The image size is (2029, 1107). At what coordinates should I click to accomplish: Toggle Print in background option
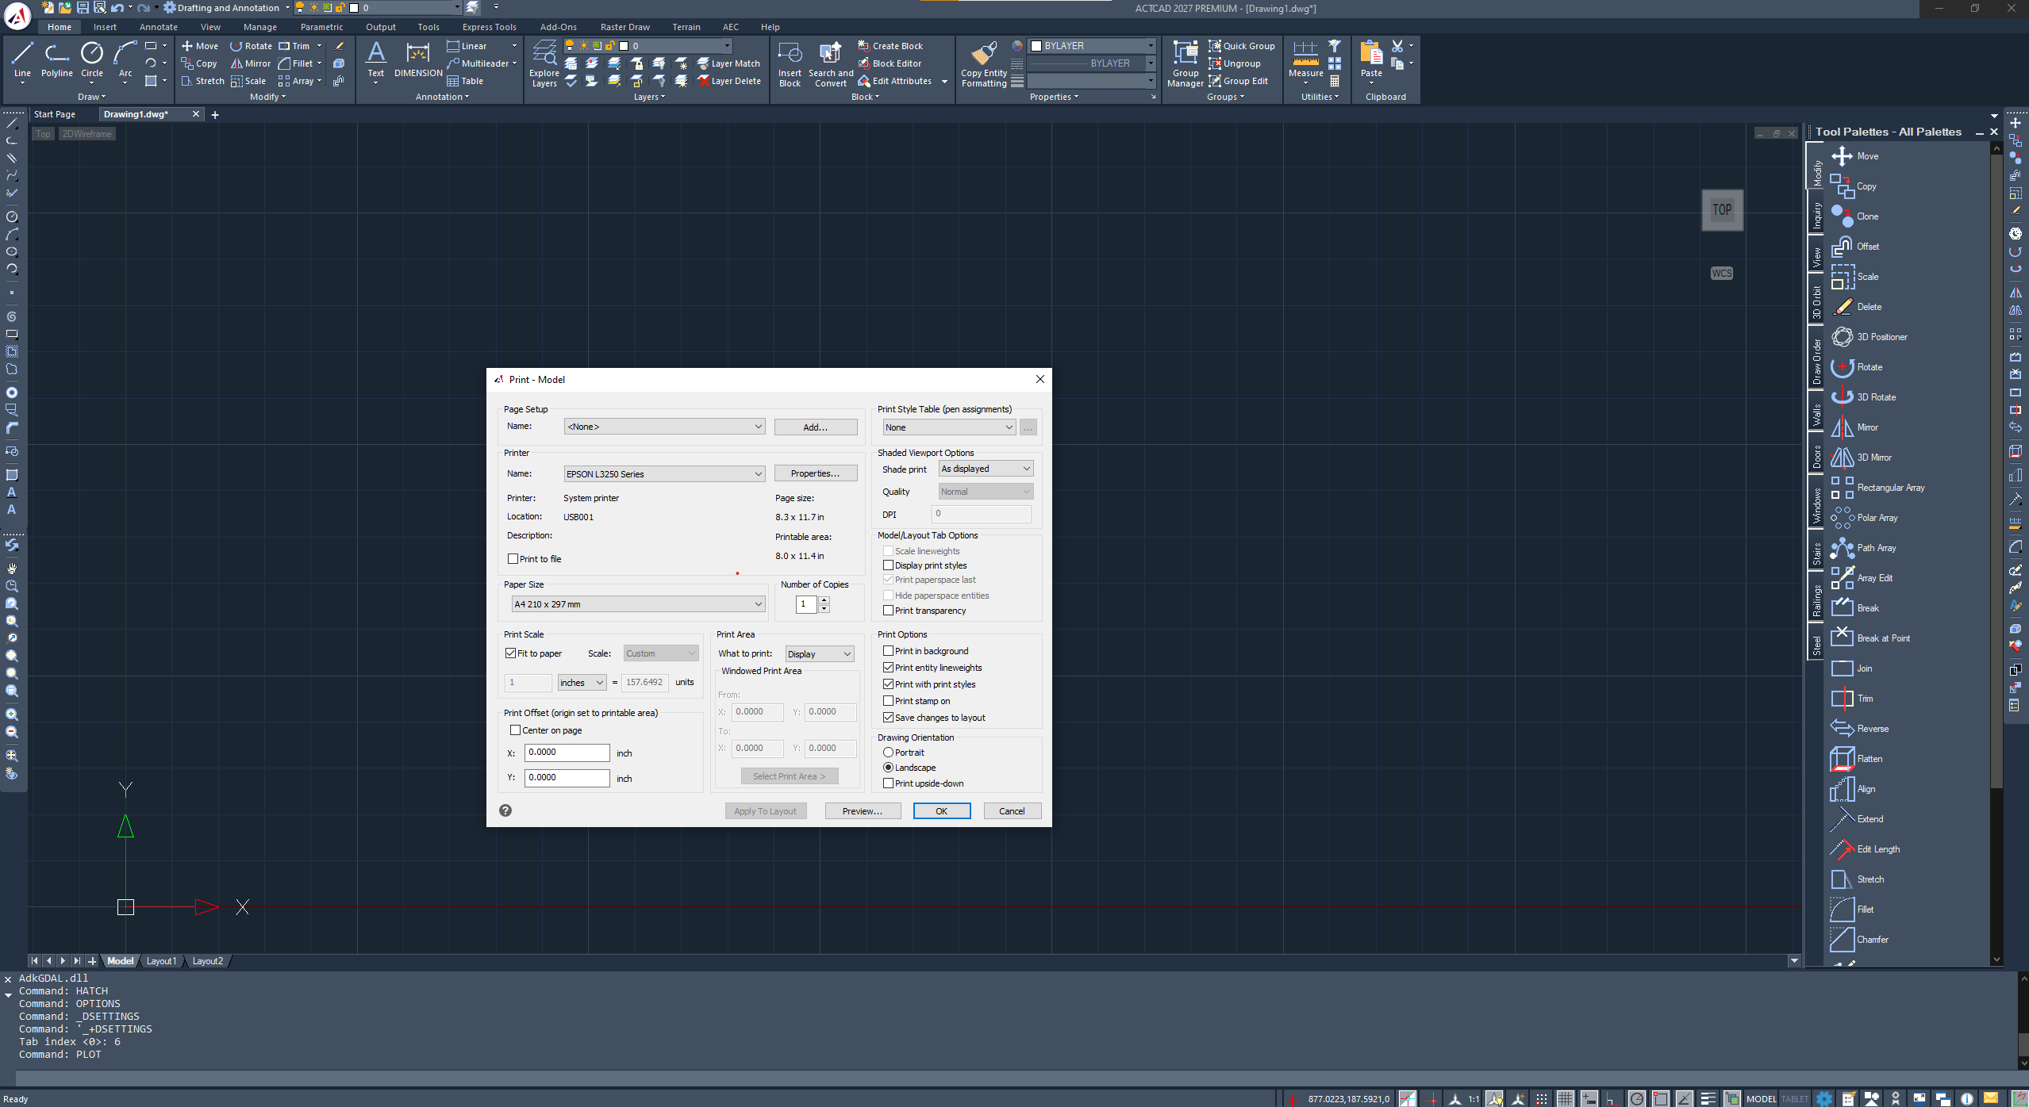pos(889,651)
